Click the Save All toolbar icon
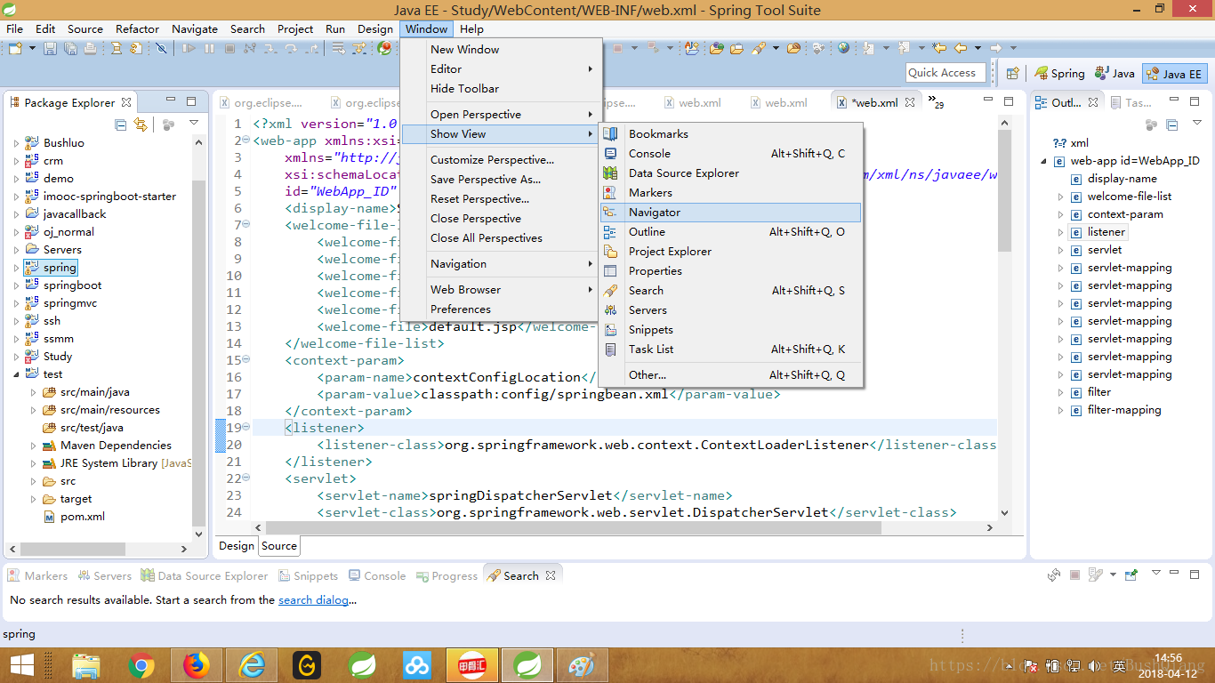The image size is (1215, 683). (x=70, y=48)
